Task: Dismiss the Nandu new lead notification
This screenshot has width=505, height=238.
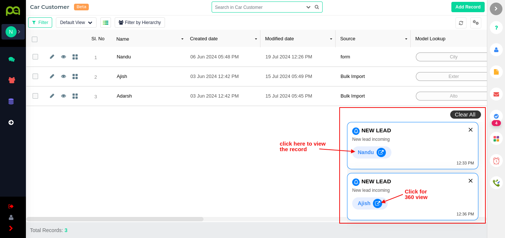Action: (x=471, y=130)
